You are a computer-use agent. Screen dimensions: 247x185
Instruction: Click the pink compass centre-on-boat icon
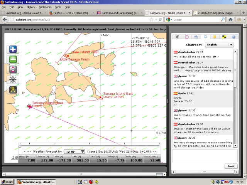point(13,69)
